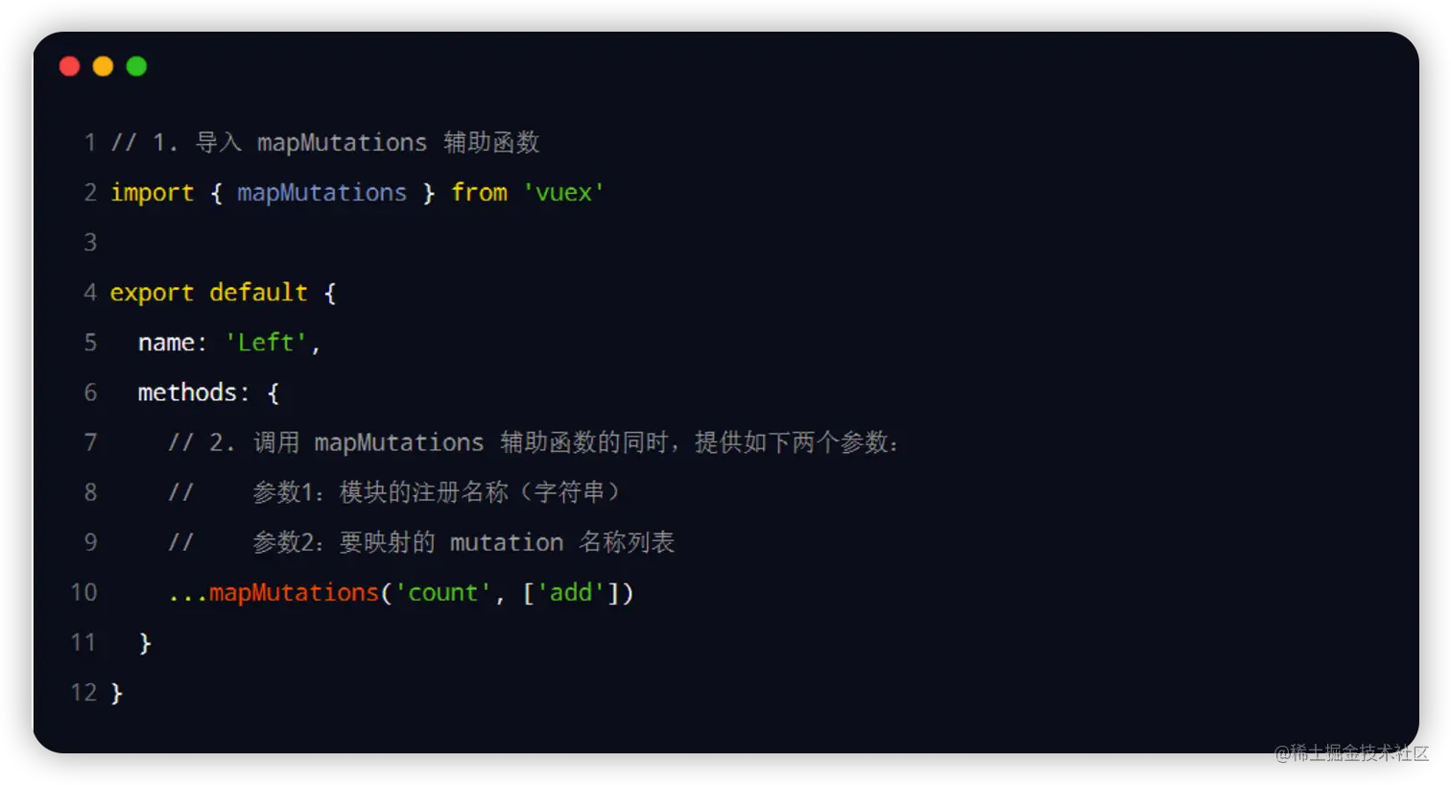The height and width of the screenshot is (785, 1451).
Task: Select mapMutations in the import statement
Action: point(321,193)
